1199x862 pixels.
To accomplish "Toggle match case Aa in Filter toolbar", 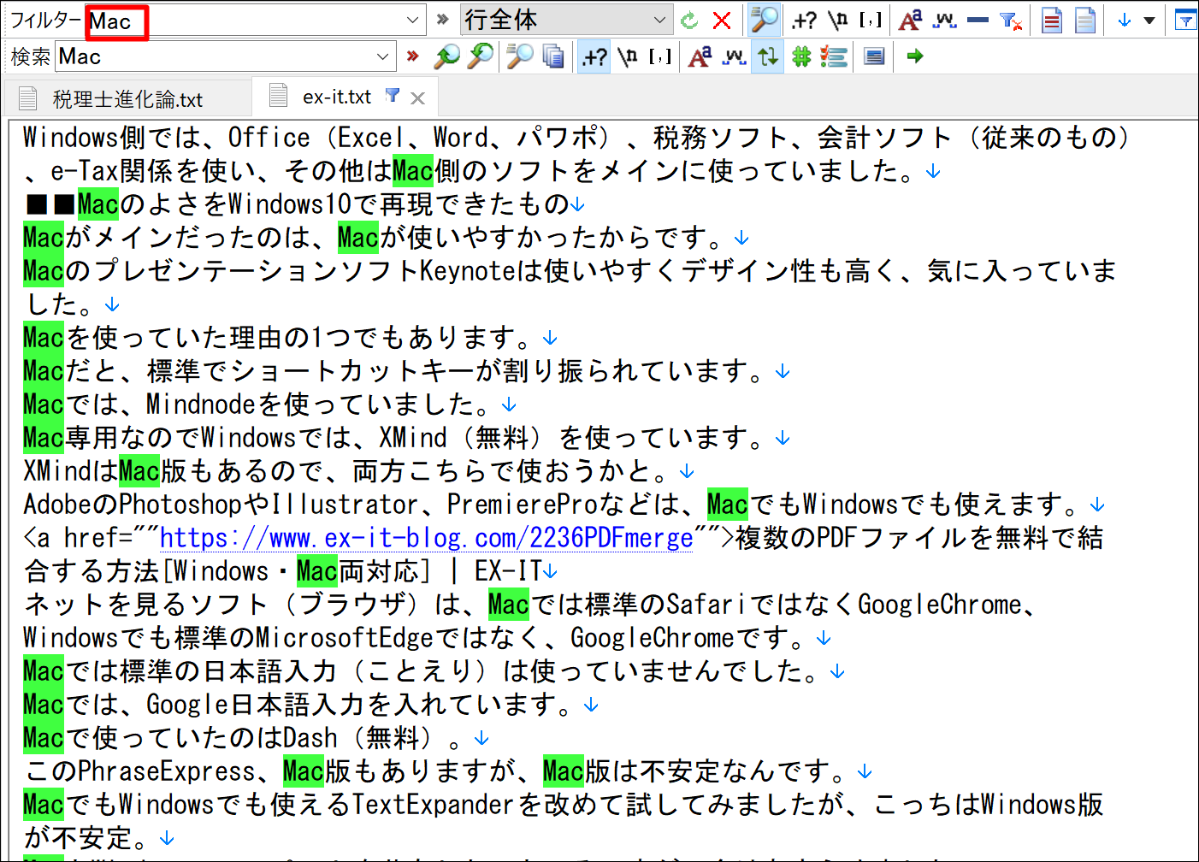I will pyautogui.click(x=910, y=21).
